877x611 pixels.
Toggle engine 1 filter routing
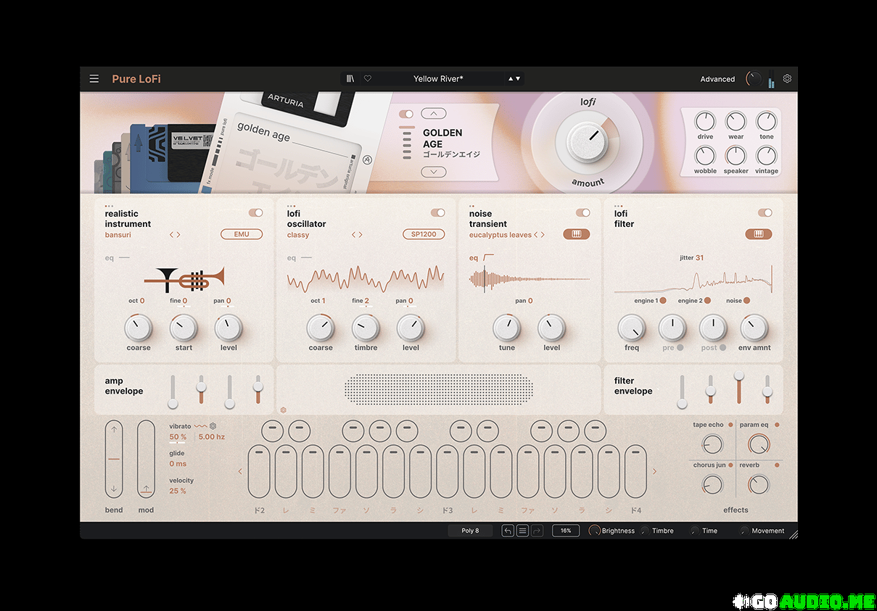point(663,301)
